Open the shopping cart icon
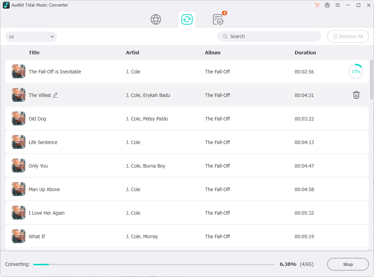 tap(317, 5)
